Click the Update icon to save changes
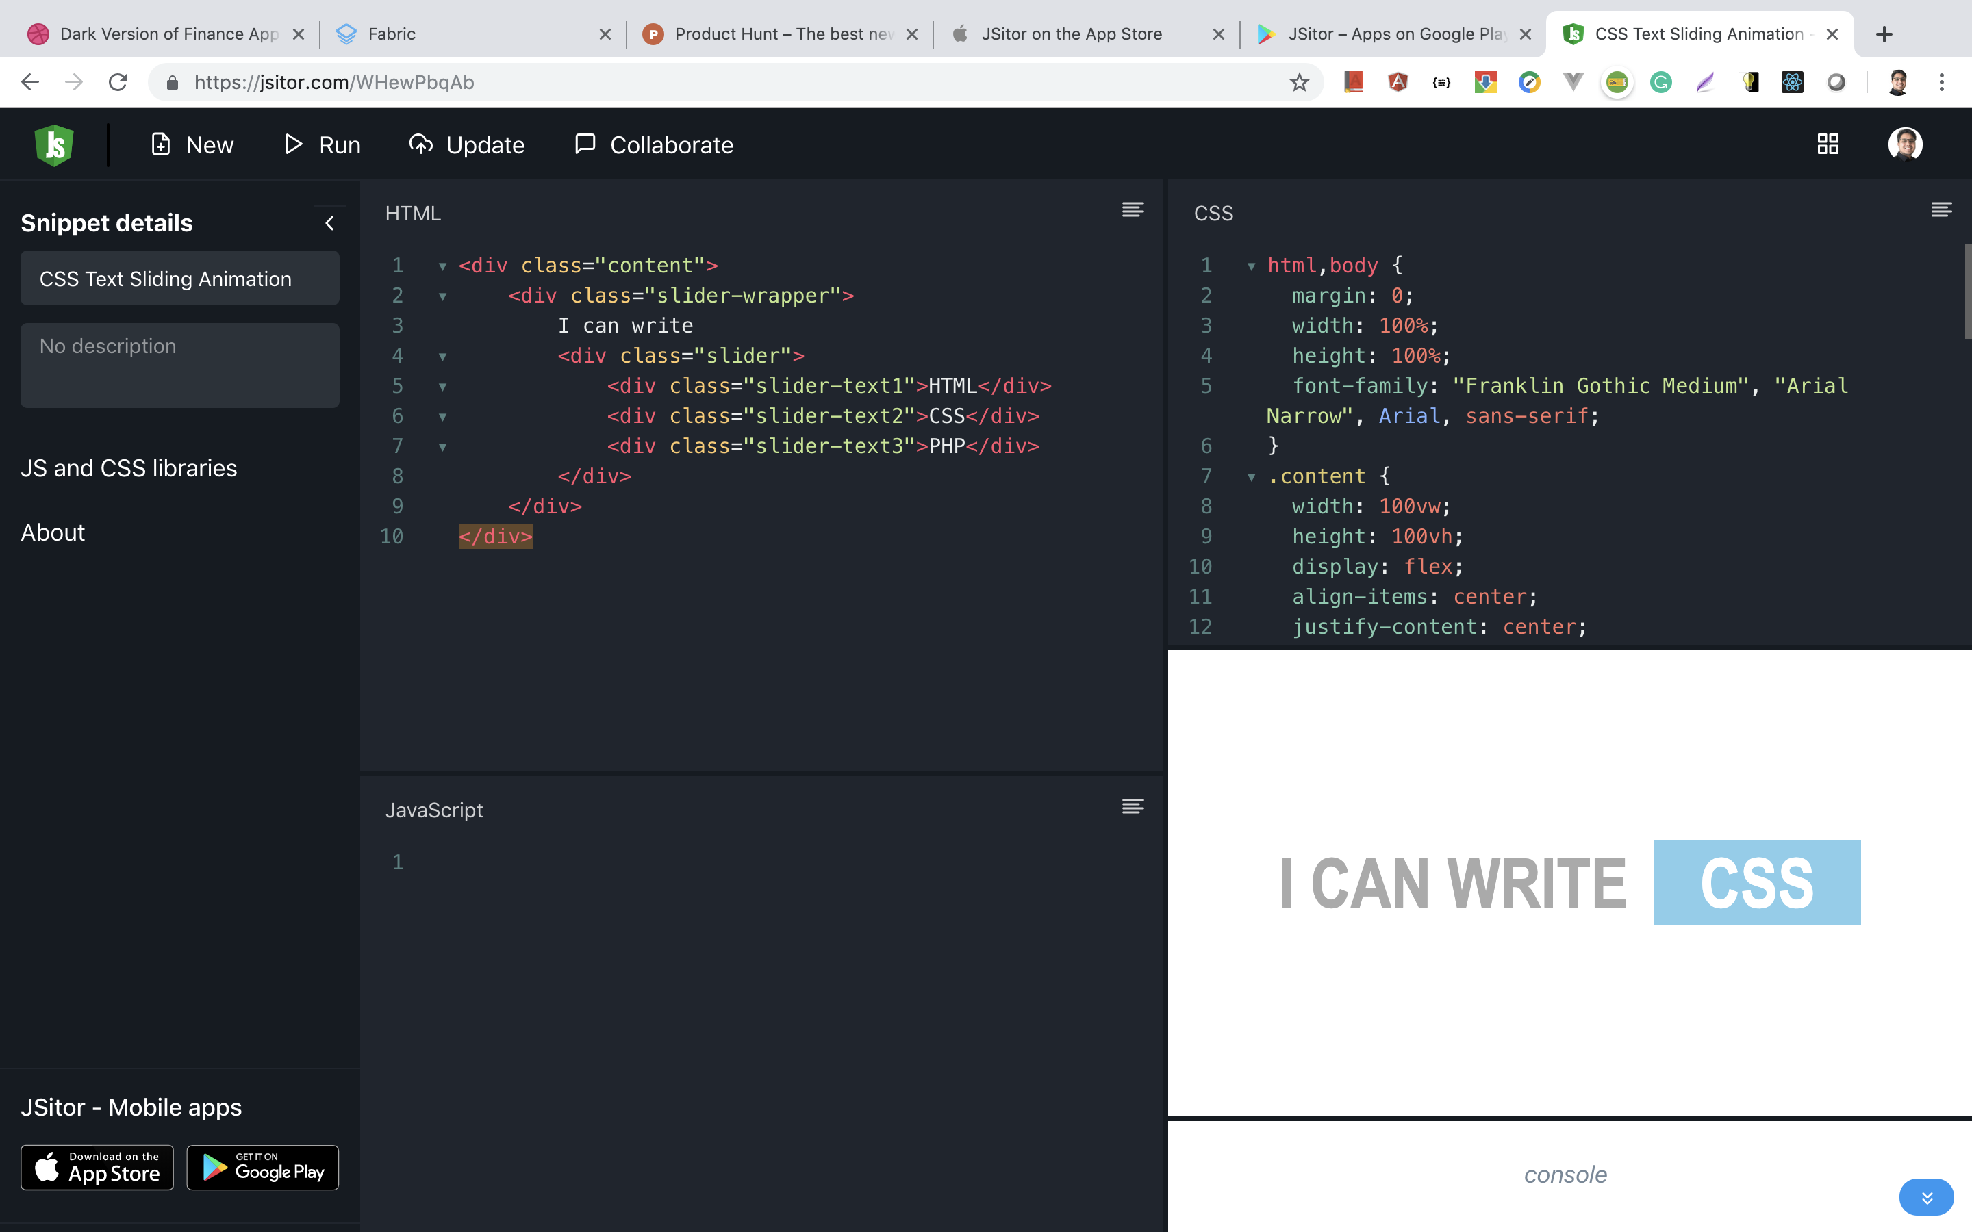This screenshot has width=1972, height=1232. click(x=421, y=144)
